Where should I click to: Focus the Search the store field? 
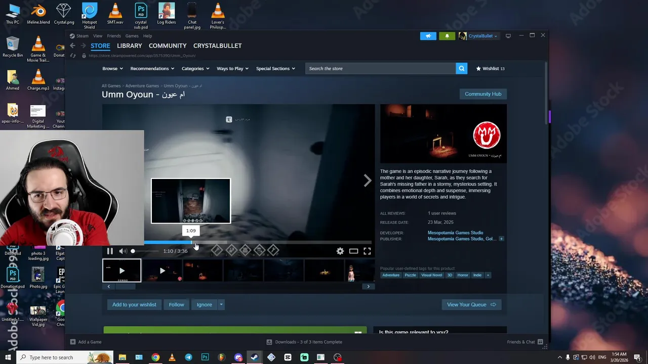[380, 68]
